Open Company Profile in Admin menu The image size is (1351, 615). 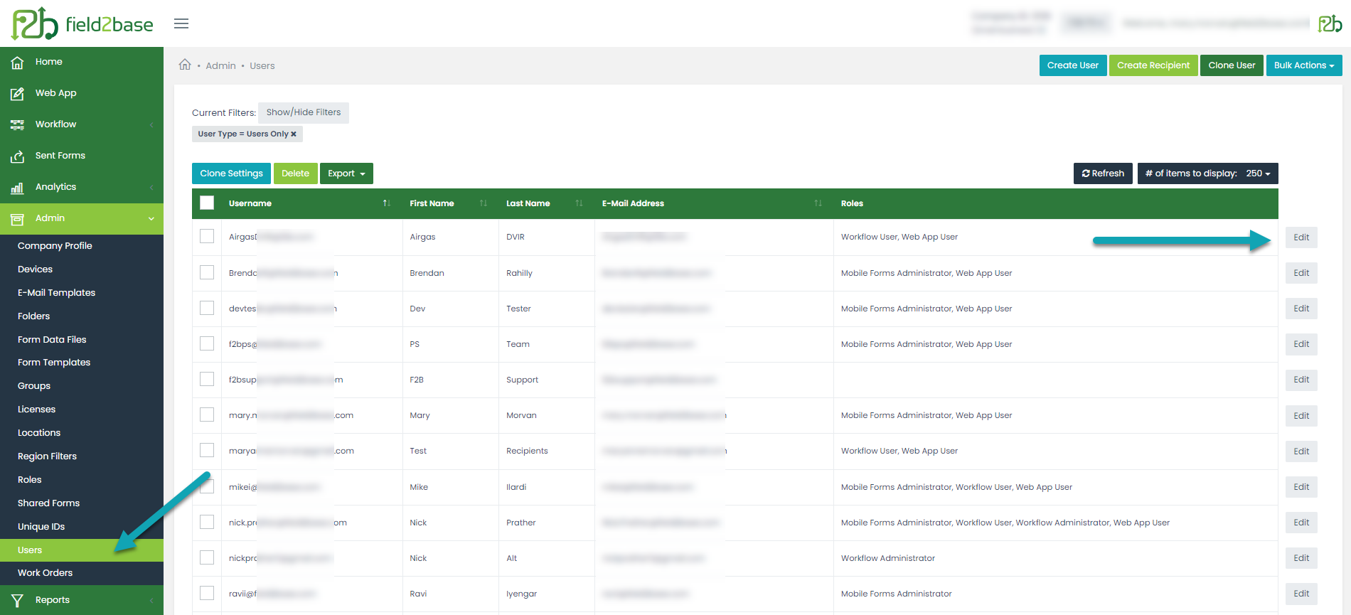[x=55, y=246]
